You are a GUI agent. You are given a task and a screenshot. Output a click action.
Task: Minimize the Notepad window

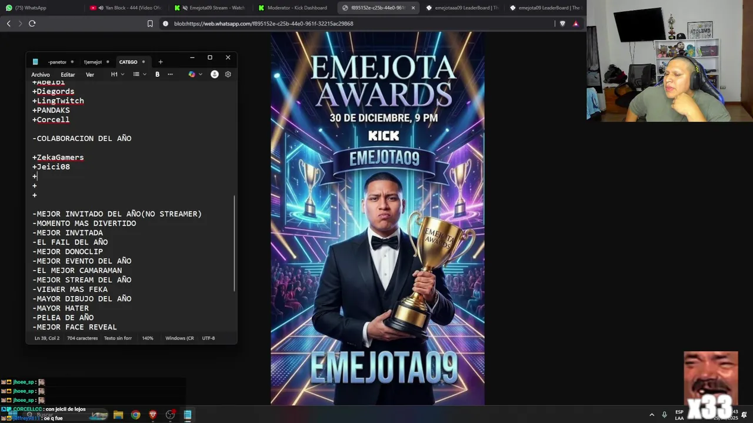192,58
